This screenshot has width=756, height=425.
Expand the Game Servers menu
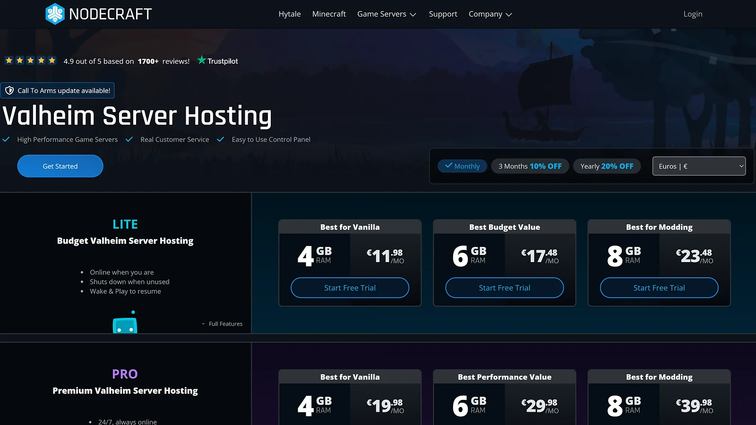387,14
